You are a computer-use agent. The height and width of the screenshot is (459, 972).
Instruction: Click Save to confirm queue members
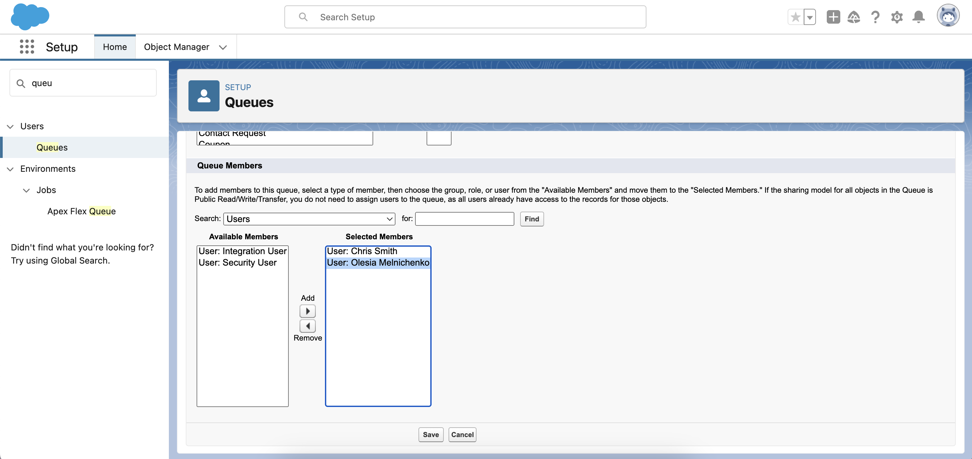pyautogui.click(x=430, y=434)
